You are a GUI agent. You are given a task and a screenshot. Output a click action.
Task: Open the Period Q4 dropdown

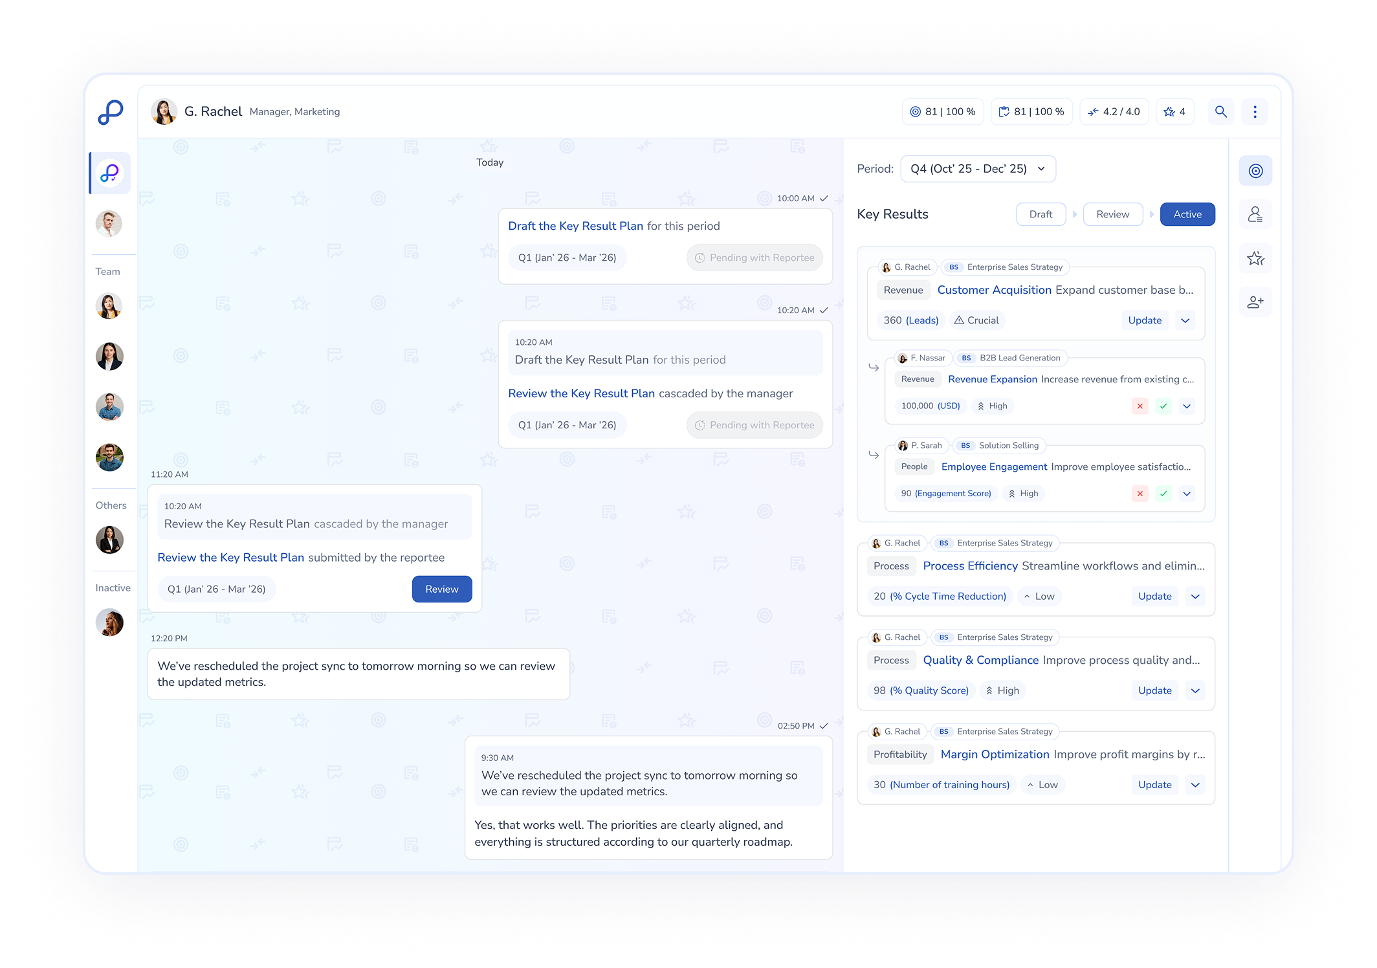point(977,169)
